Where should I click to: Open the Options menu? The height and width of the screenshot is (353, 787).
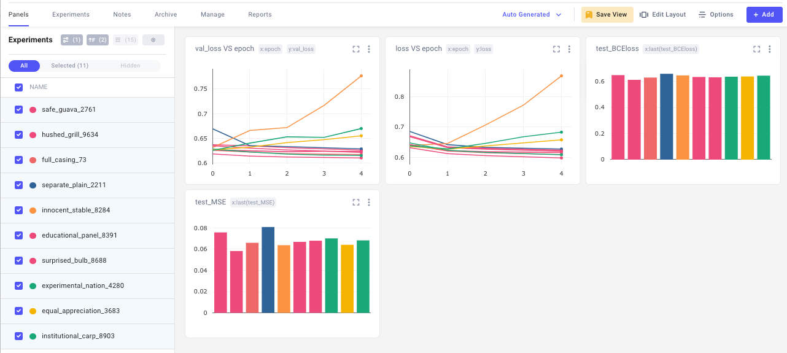click(x=716, y=15)
